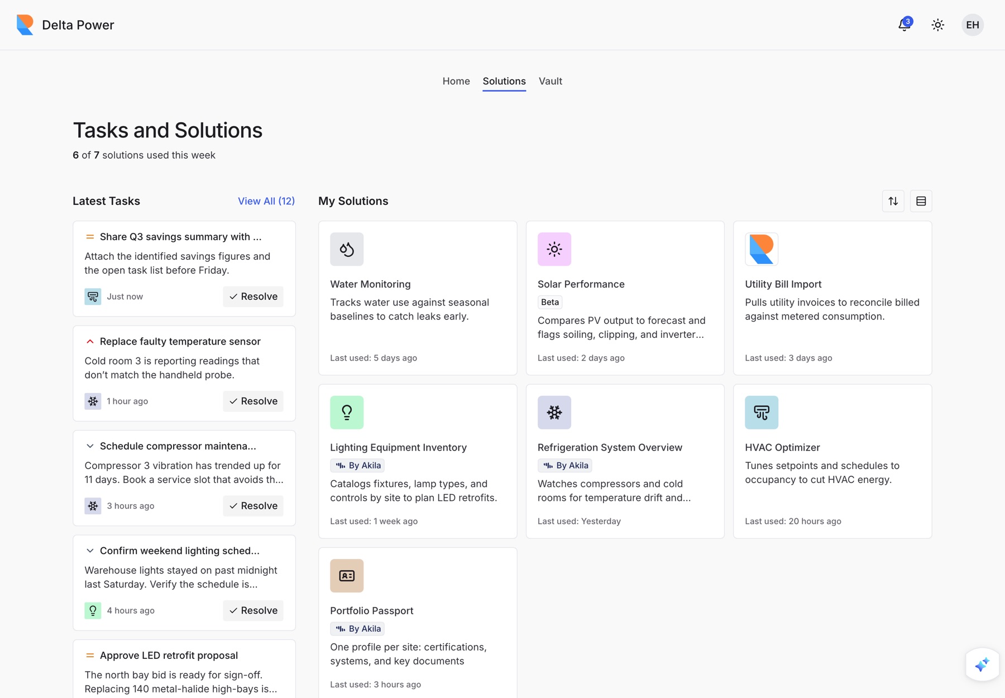Viewport: 1005px width, 698px height.
Task: Click low priority chevron on Schedule compressor task
Action: (90, 446)
